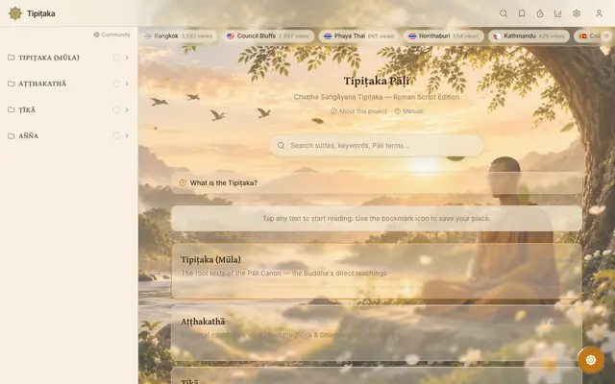Select AṬṬHAKATHĀ in the sidebar
Viewport: 615px width, 384px height.
coord(42,84)
